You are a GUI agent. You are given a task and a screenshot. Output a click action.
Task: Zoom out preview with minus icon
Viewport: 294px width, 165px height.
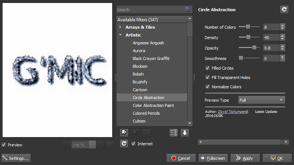point(67,145)
